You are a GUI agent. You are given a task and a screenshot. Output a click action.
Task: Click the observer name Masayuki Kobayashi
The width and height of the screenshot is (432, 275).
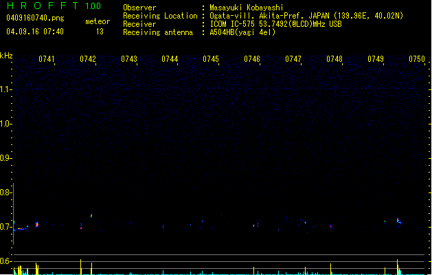point(247,8)
